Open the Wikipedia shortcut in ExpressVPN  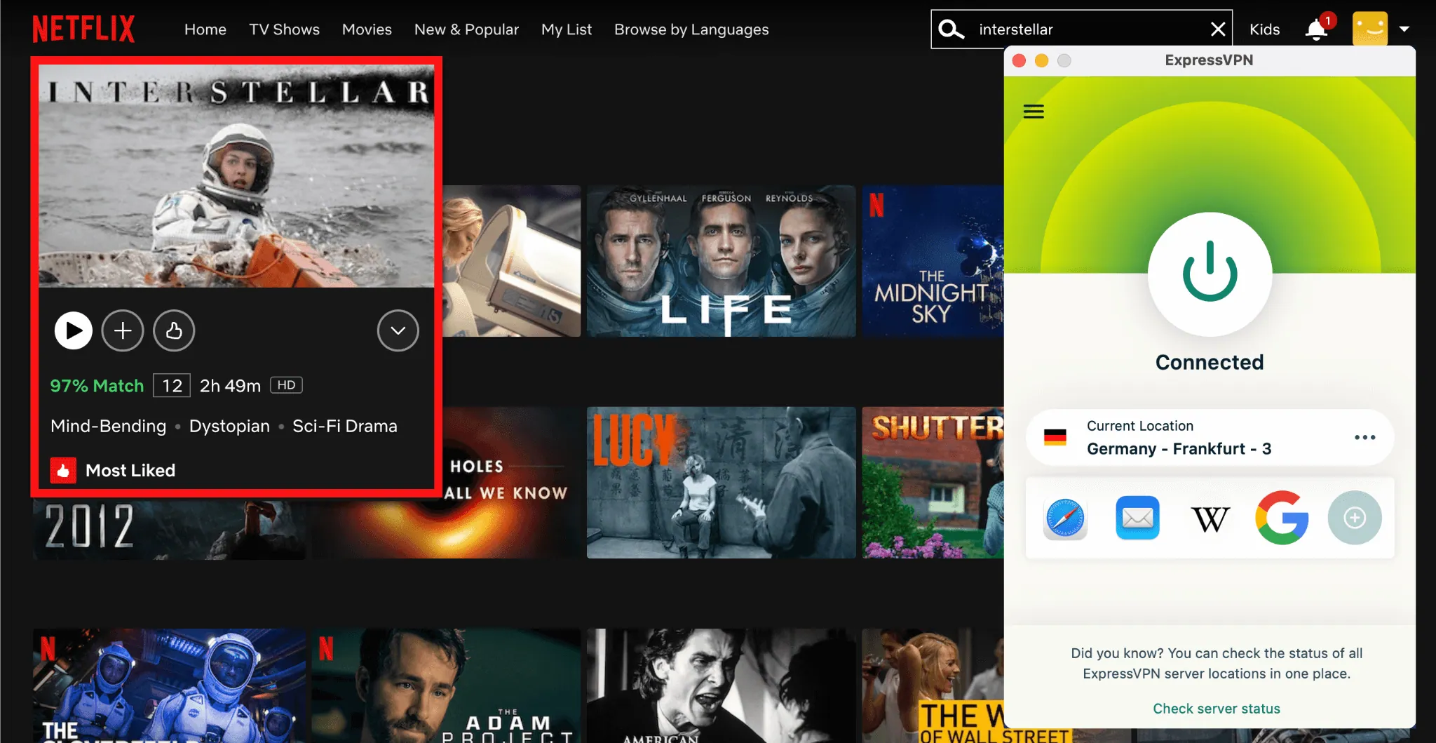(x=1210, y=518)
